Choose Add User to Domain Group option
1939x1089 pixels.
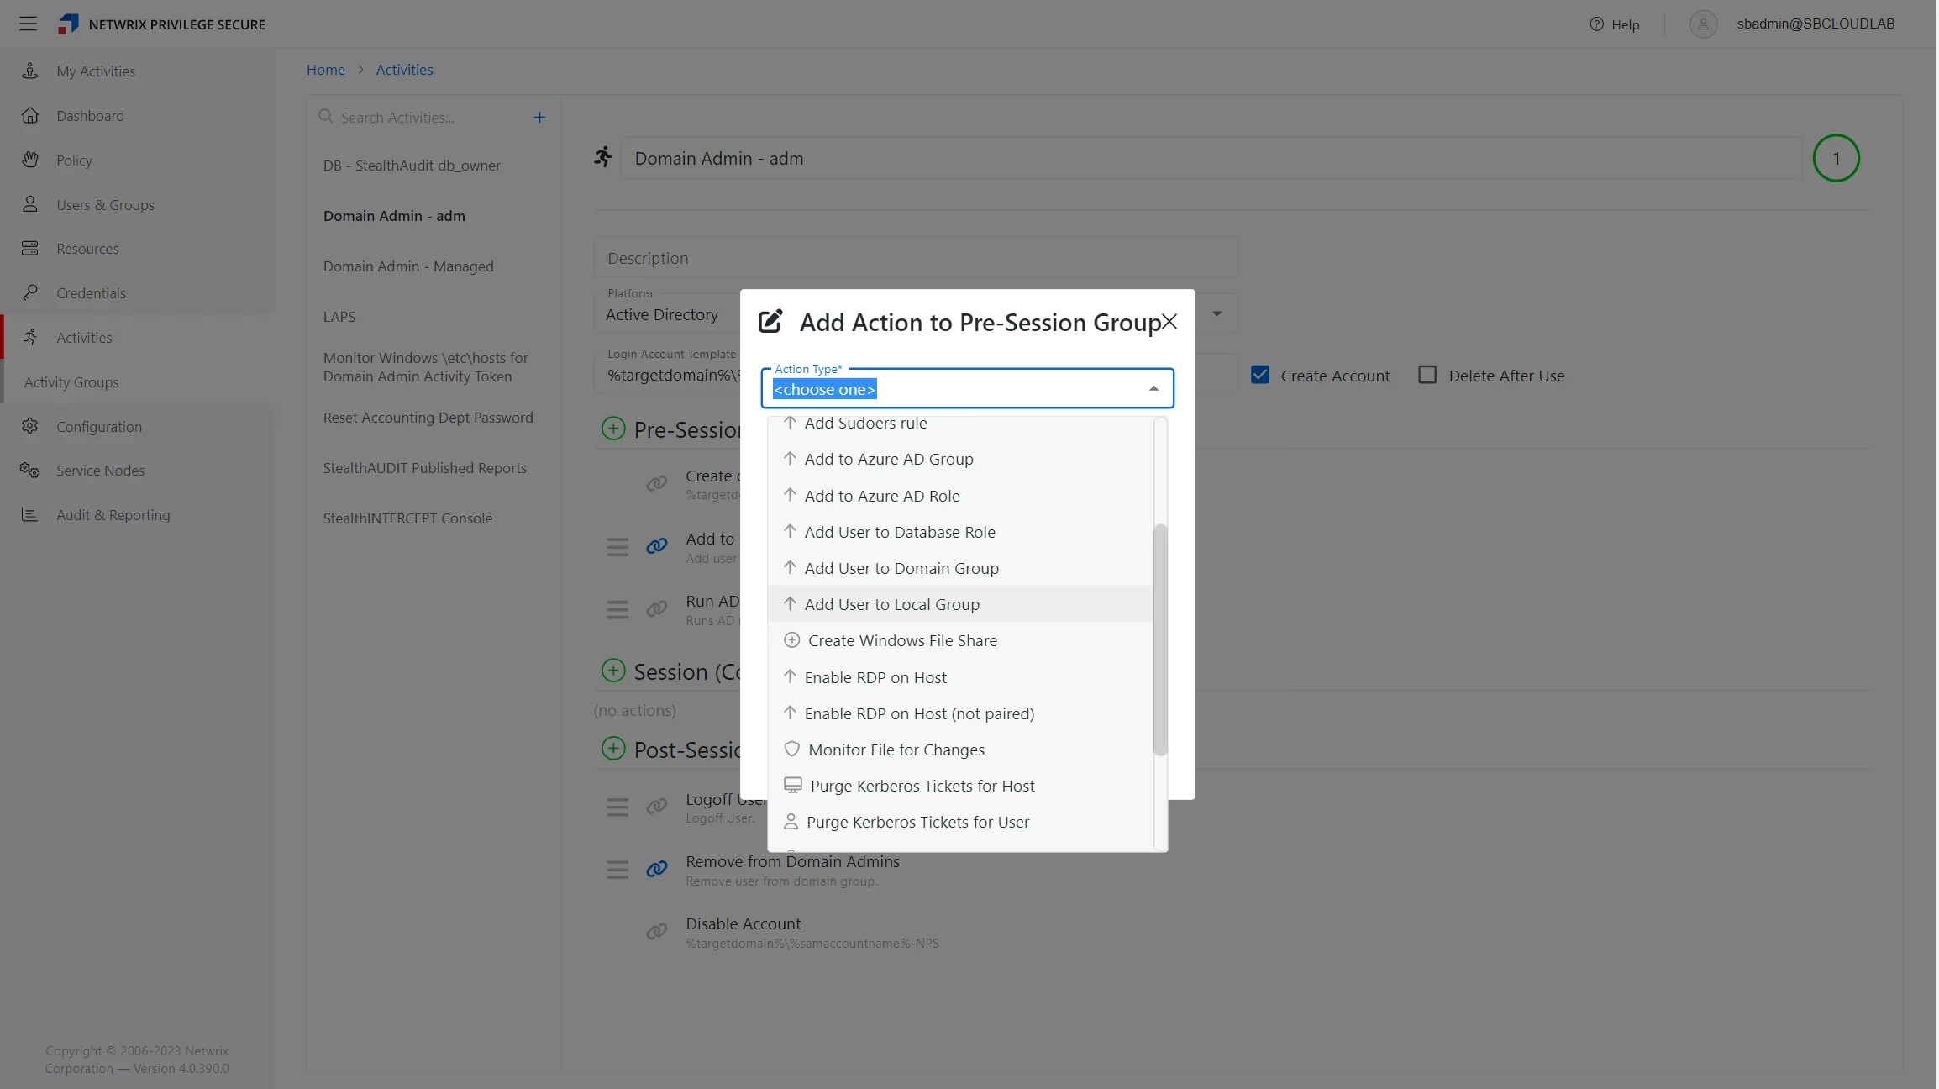(960, 568)
